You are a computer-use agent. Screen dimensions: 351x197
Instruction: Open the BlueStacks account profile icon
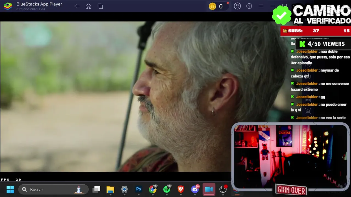(x=237, y=6)
